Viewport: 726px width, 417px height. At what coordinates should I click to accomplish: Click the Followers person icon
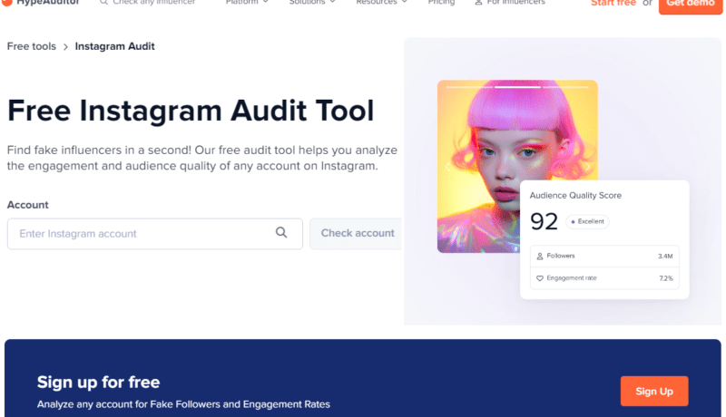coord(540,257)
